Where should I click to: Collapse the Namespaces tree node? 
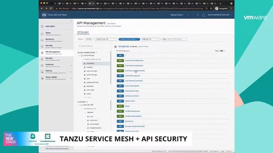tap(82, 109)
